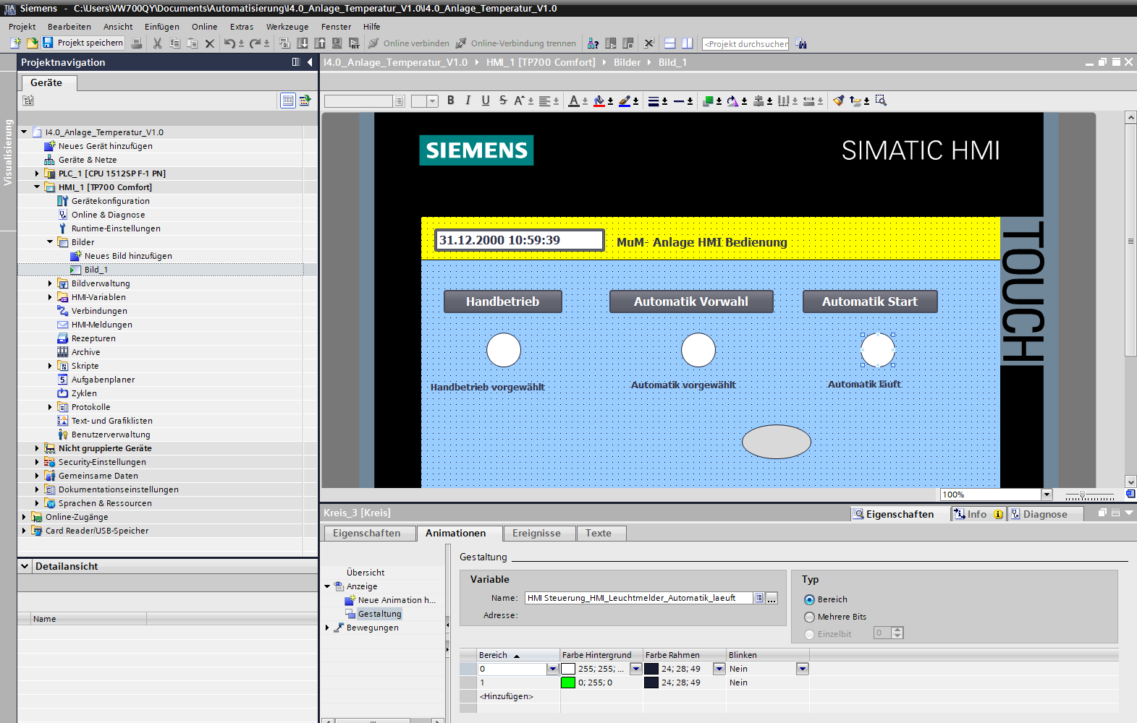
Task: Switch to the Ereignisse tab
Action: click(536, 533)
